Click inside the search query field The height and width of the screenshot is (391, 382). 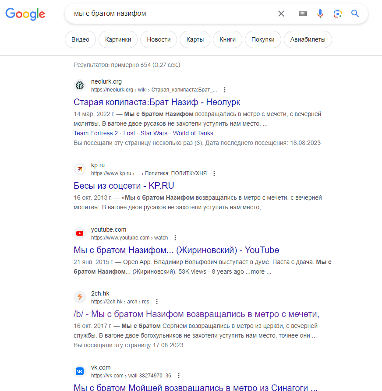(172, 14)
